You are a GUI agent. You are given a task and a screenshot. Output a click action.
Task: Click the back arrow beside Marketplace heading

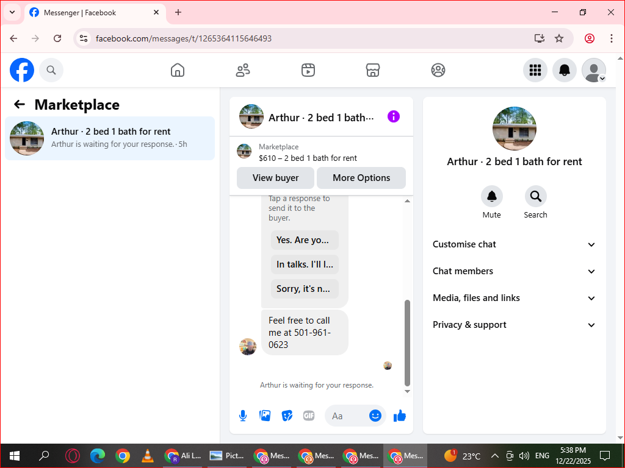[19, 104]
